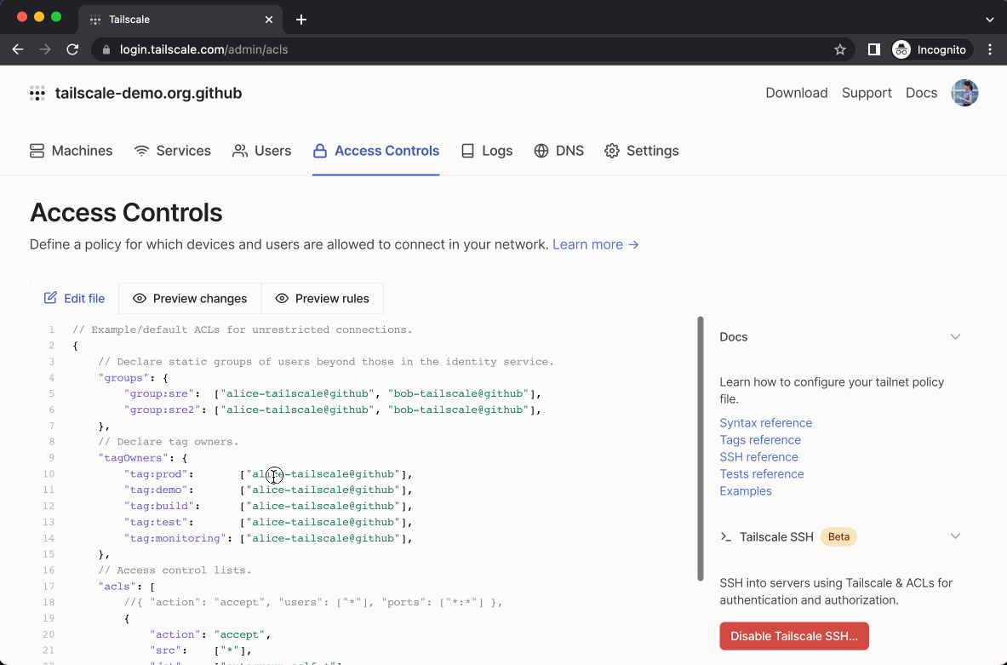Click the Incognito profile button
This screenshot has height=665, width=1007.
(932, 49)
